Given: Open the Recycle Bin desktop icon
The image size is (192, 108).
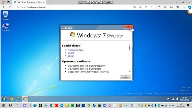Looking at the screenshot, I should (6, 15).
